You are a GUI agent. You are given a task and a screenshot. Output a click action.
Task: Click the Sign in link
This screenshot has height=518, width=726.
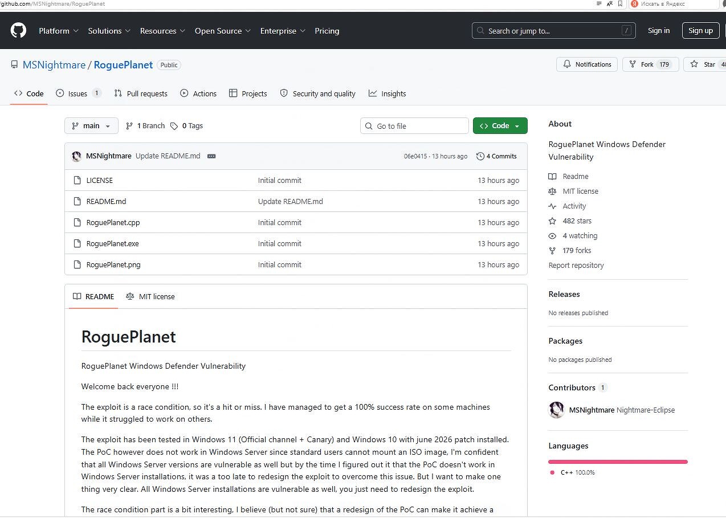[x=659, y=31]
